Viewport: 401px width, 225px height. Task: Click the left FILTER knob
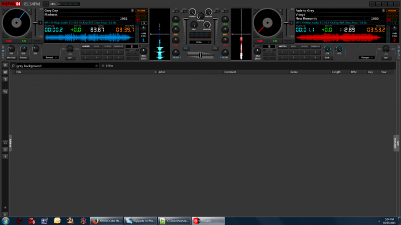(x=176, y=52)
